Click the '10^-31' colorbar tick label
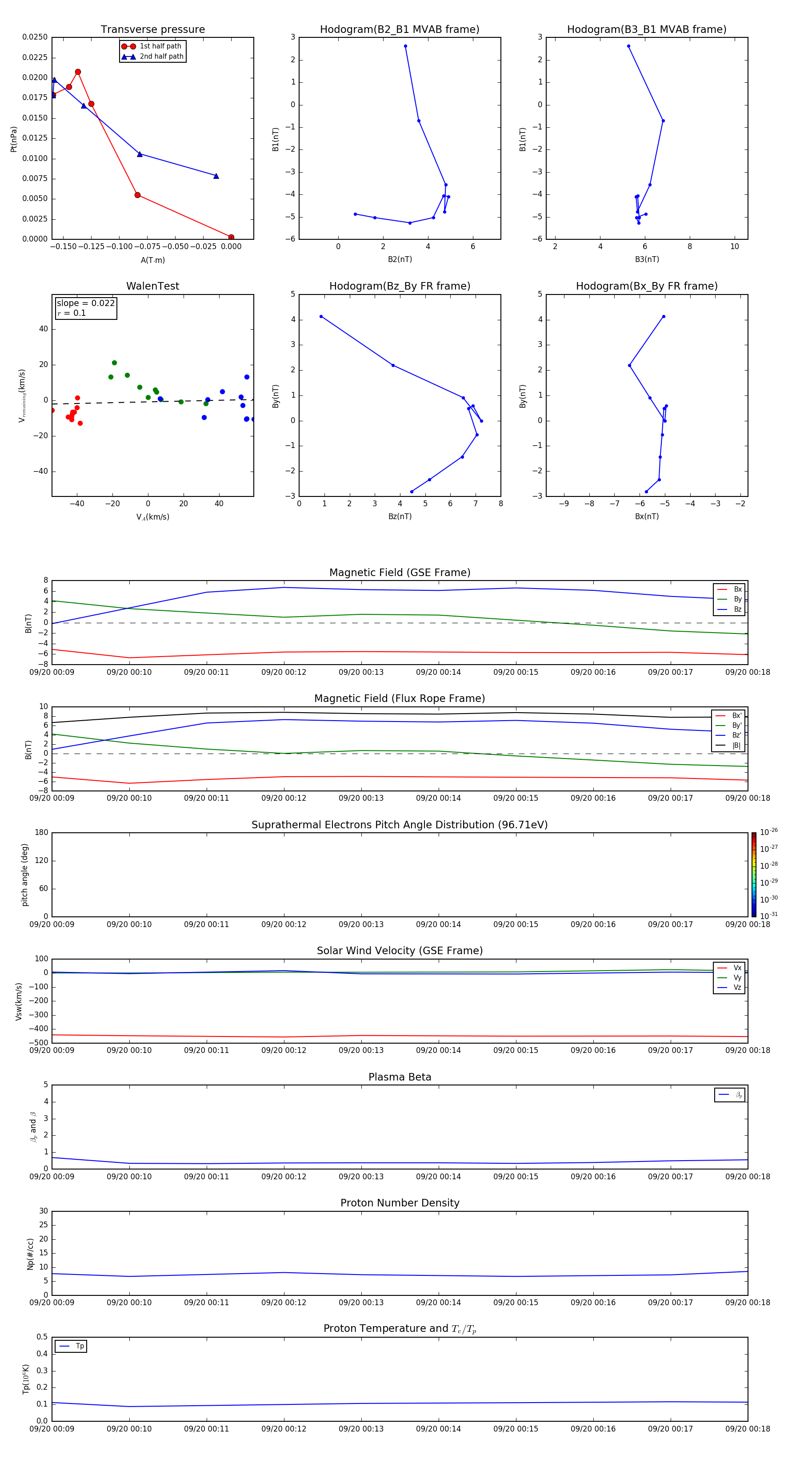Screen dimensions: 800x1468 point(769,916)
